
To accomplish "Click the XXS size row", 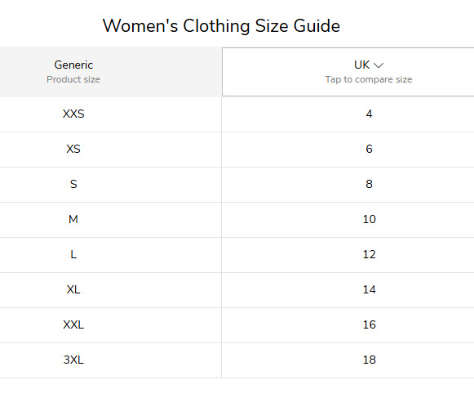I will point(237,114).
